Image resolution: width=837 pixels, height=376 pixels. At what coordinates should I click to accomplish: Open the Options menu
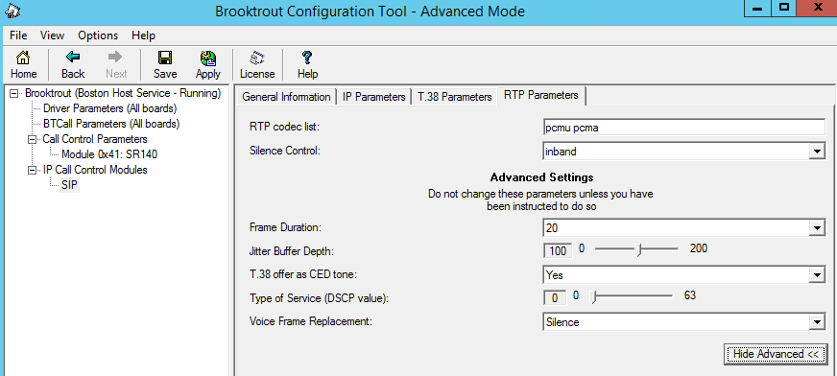tap(98, 35)
